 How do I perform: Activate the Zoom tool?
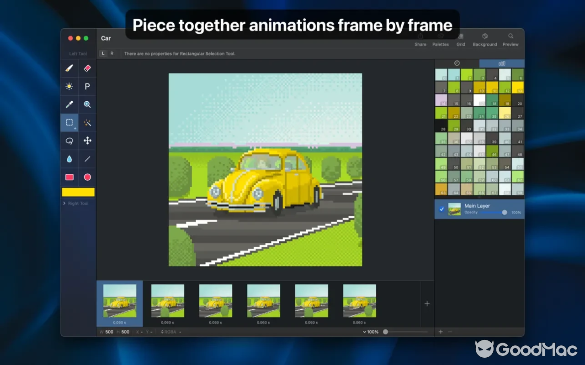pos(87,104)
